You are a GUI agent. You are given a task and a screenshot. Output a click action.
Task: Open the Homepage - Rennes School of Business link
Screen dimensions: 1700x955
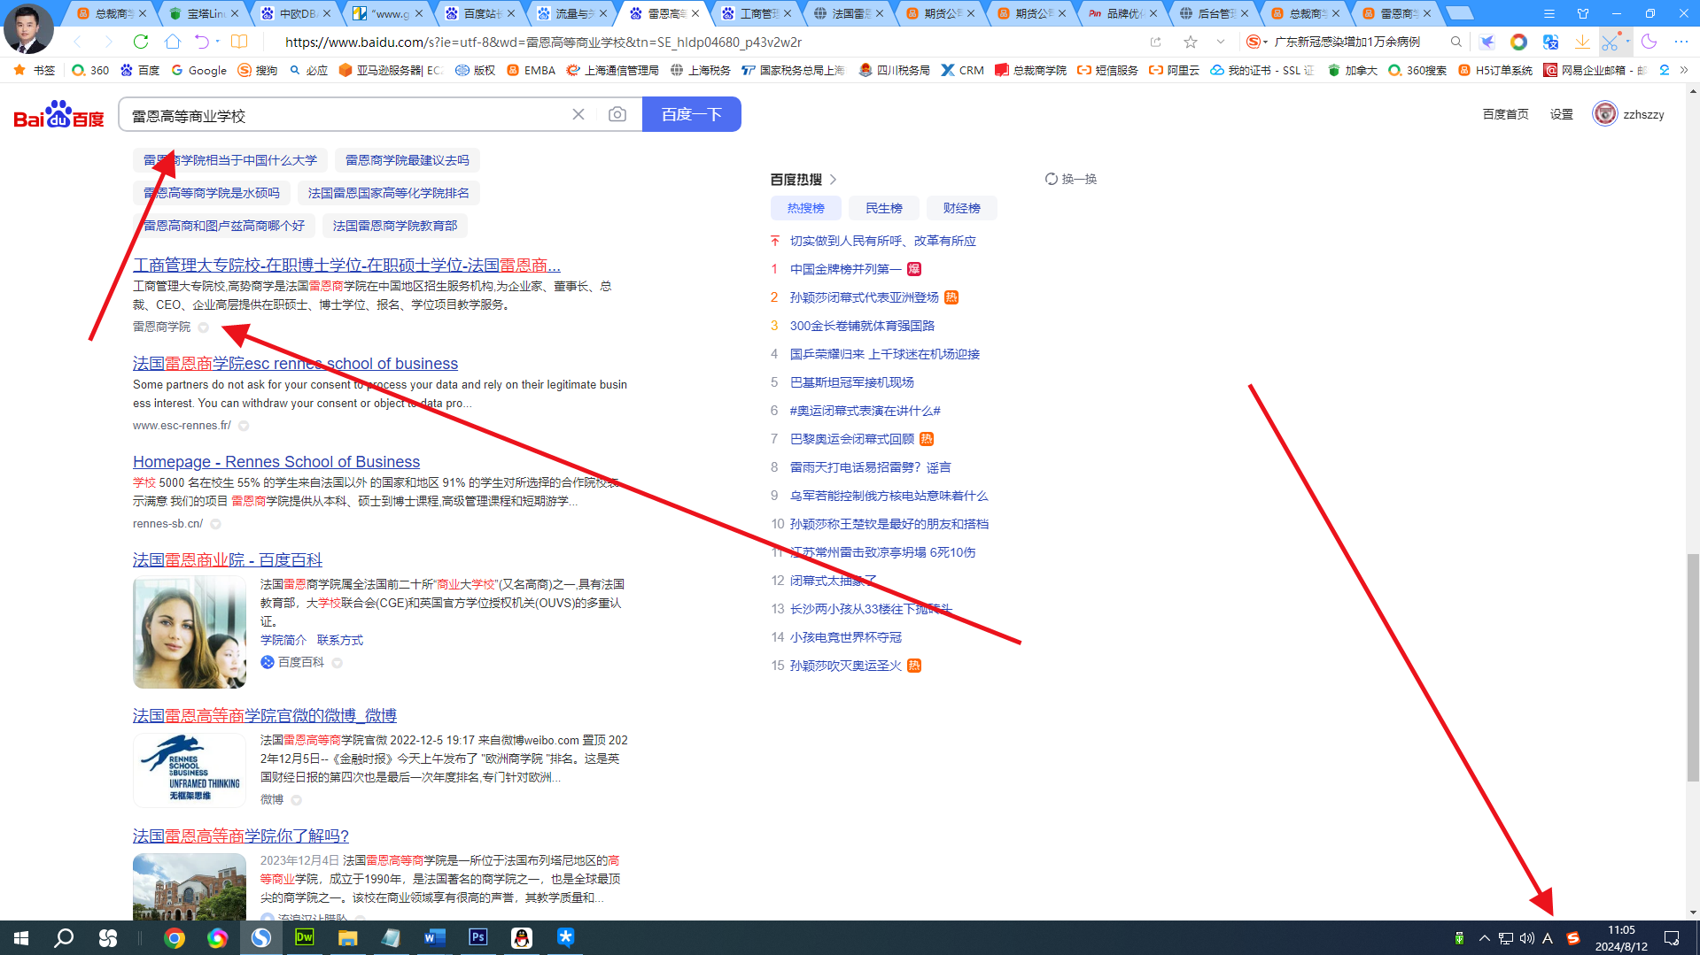pyautogui.click(x=275, y=461)
